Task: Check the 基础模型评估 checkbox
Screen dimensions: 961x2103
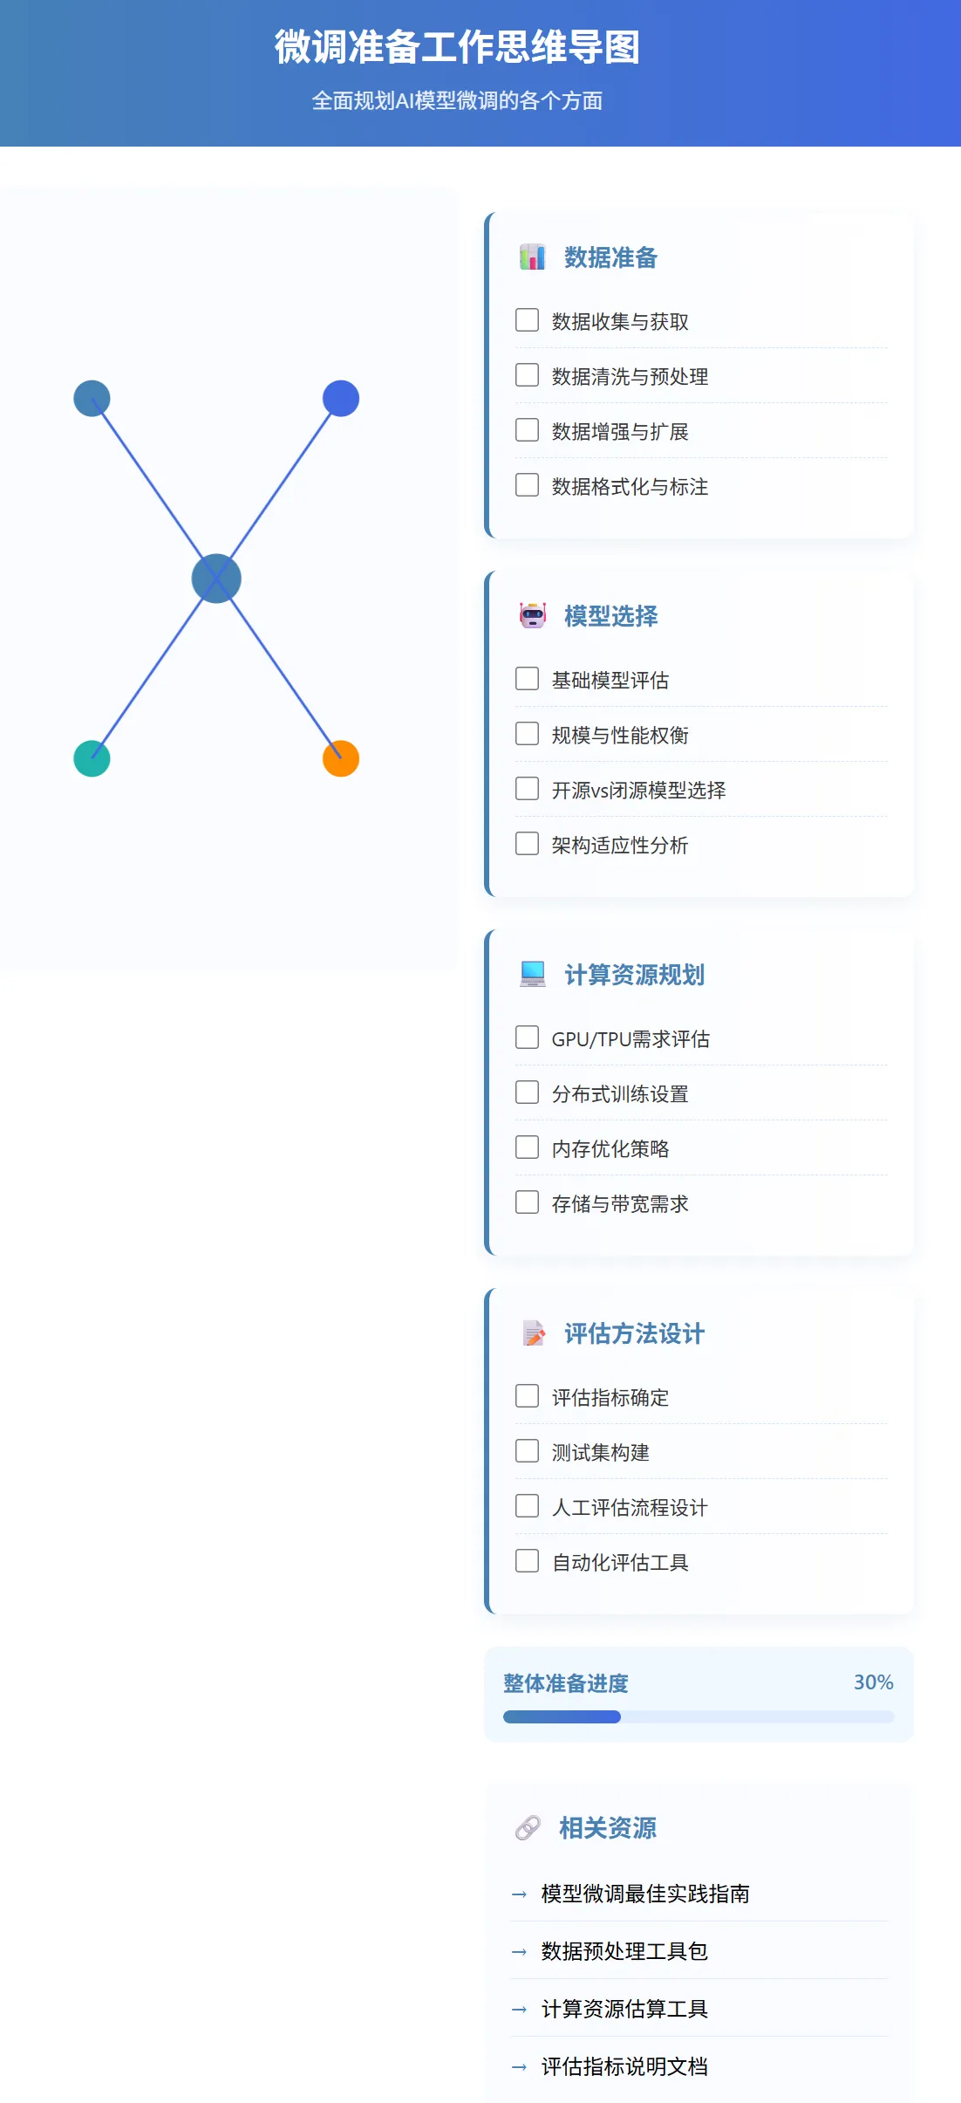Action: click(527, 677)
